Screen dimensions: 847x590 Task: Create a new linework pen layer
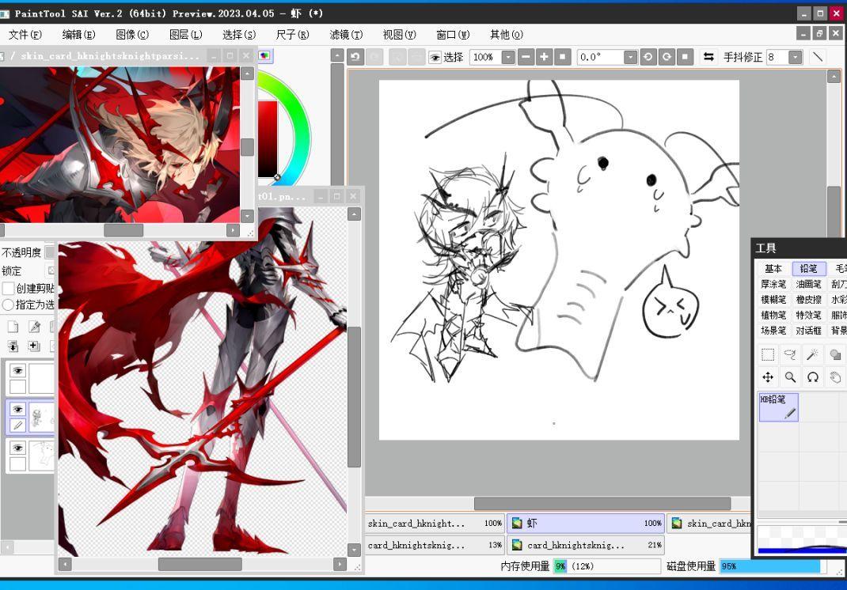click(34, 327)
